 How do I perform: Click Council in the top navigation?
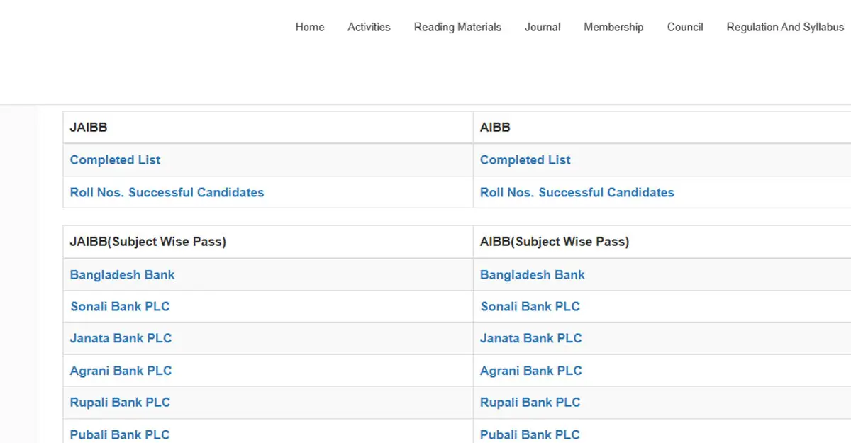click(685, 27)
